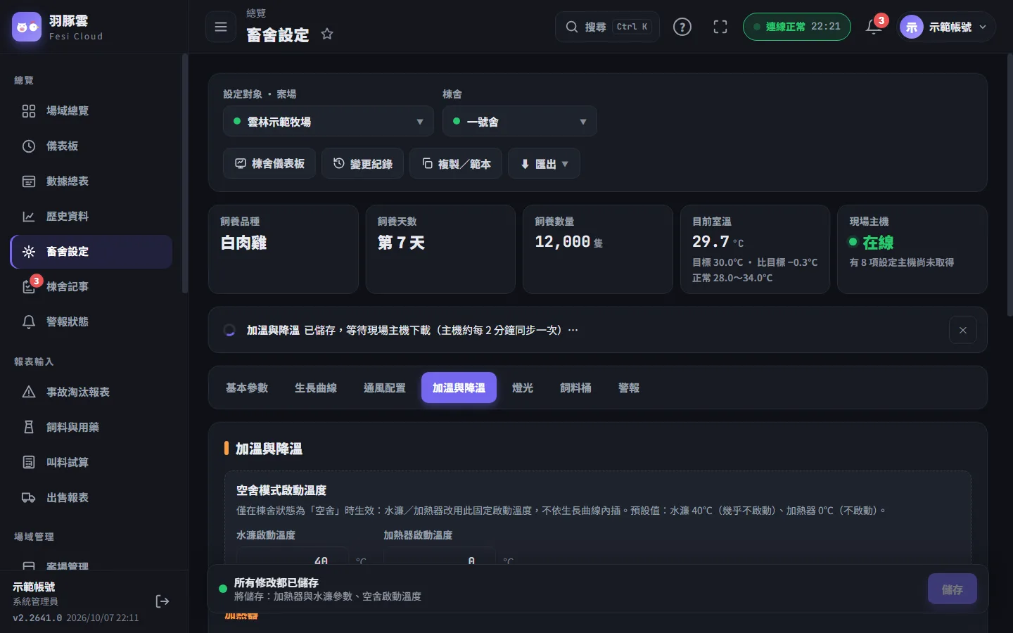Image resolution: width=1013 pixels, height=633 pixels.
Task: Switch to 警報 tab
Action: pyautogui.click(x=629, y=388)
